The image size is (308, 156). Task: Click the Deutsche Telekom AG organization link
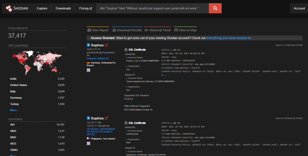tap(98, 59)
